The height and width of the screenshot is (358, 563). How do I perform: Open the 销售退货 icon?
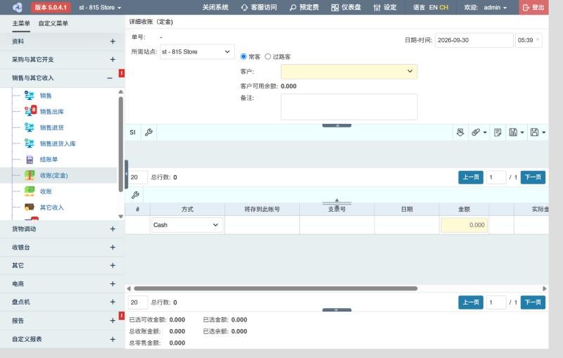point(29,127)
